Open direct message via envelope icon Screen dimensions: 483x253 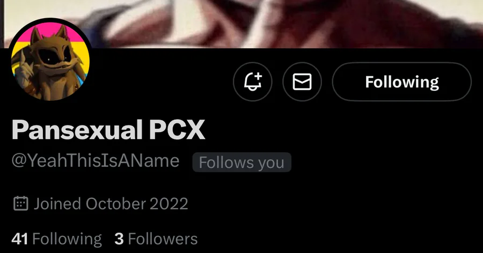302,81
